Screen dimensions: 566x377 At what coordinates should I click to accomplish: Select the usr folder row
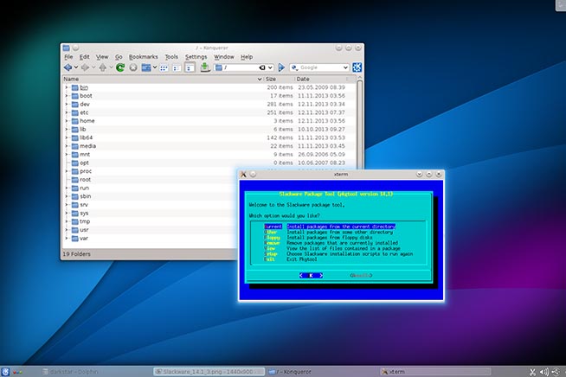(150, 230)
